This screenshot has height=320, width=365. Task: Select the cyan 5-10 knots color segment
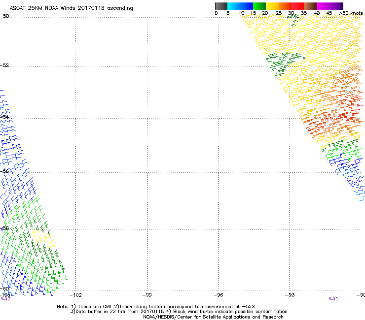click(234, 6)
